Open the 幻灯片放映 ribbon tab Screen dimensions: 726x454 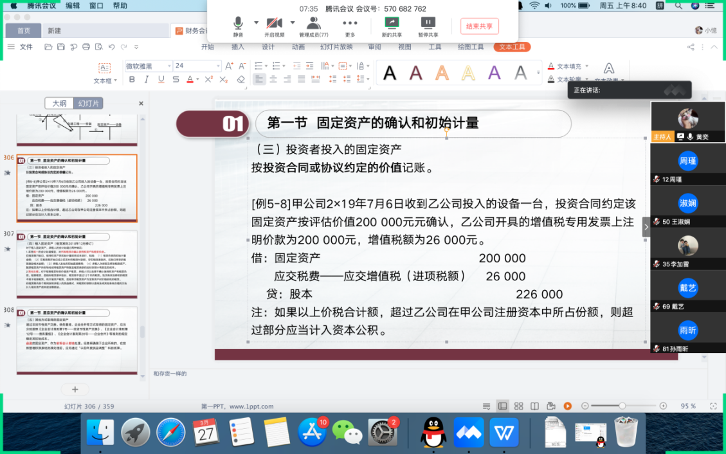[336, 47]
